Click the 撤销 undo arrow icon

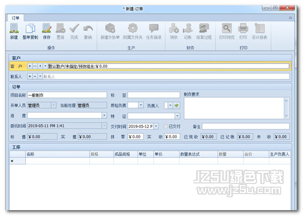point(88,29)
